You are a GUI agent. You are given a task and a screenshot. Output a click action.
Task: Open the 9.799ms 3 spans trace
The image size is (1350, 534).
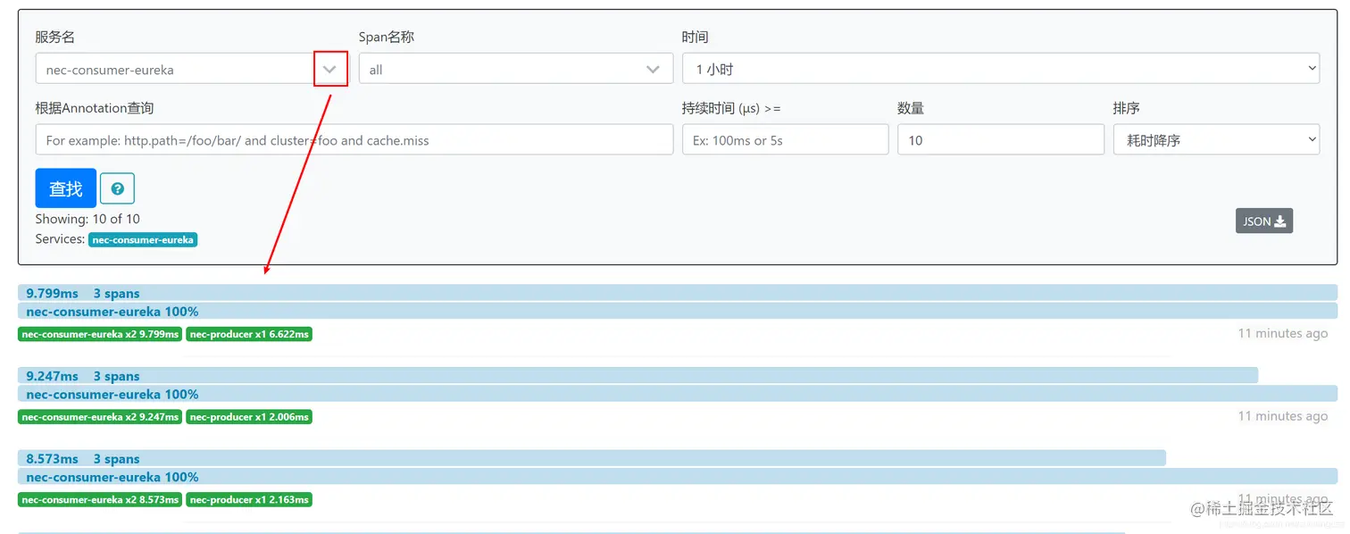click(x=678, y=293)
